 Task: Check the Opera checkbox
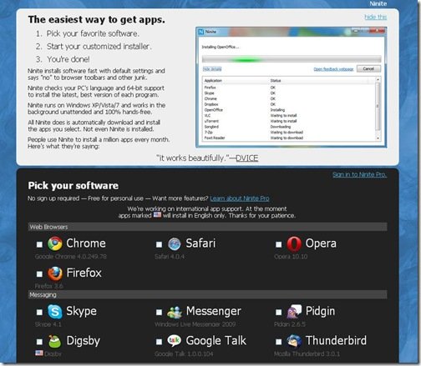tap(278, 244)
